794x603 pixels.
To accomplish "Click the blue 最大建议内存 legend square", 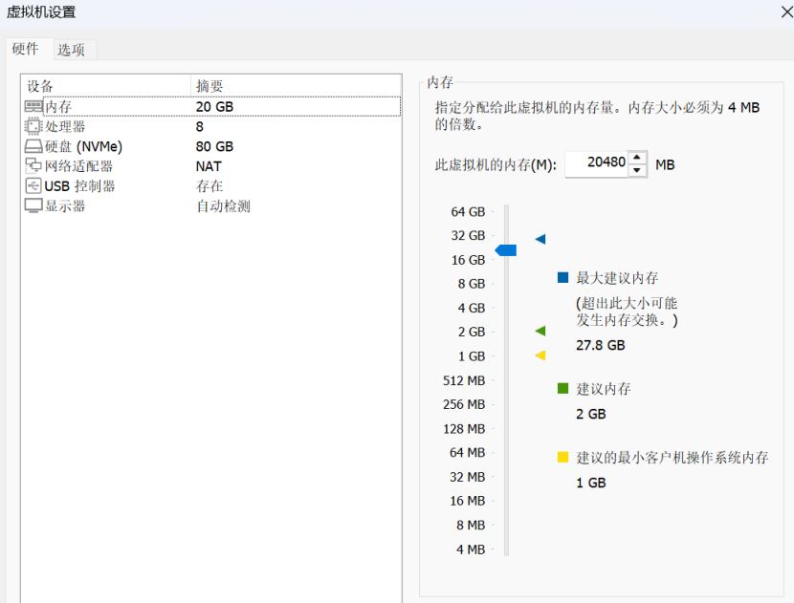I will 562,277.
